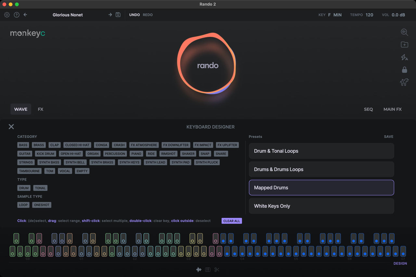Open the help question mark icon
416x277 pixels.
pyautogui.click(x=17, y=15)
